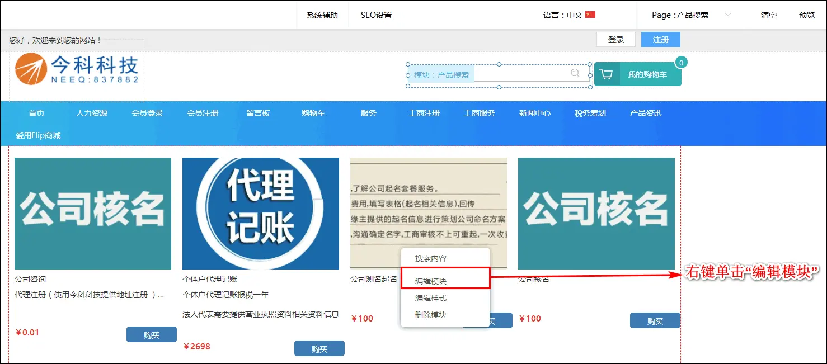The image size is (827, 364).
Task: Open the 新闻中心 navigation tab
Action: (534, 113)
